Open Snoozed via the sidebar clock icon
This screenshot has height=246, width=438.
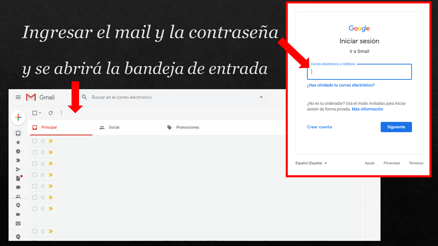[x=18, y=151]
